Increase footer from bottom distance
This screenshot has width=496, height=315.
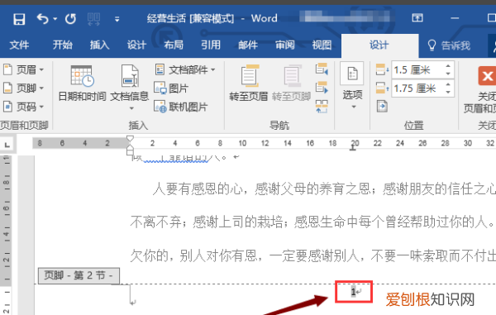tap(448, 84)
